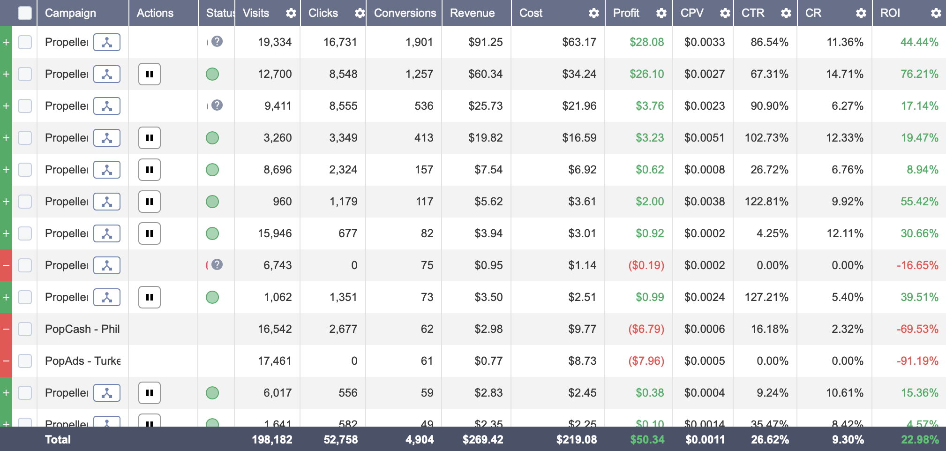This screenshot has height=451, width=946.
Task: Expand row with $91.25 revenue
Action: [6, 42]
